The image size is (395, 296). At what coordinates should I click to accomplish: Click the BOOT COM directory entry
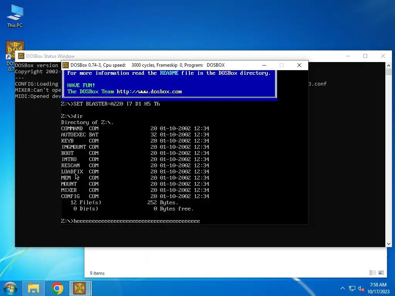(135, 153)
